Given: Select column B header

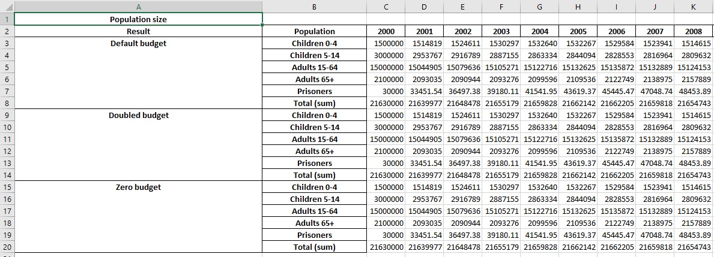Looking at the screenshot, I should (x=314, y=7).
